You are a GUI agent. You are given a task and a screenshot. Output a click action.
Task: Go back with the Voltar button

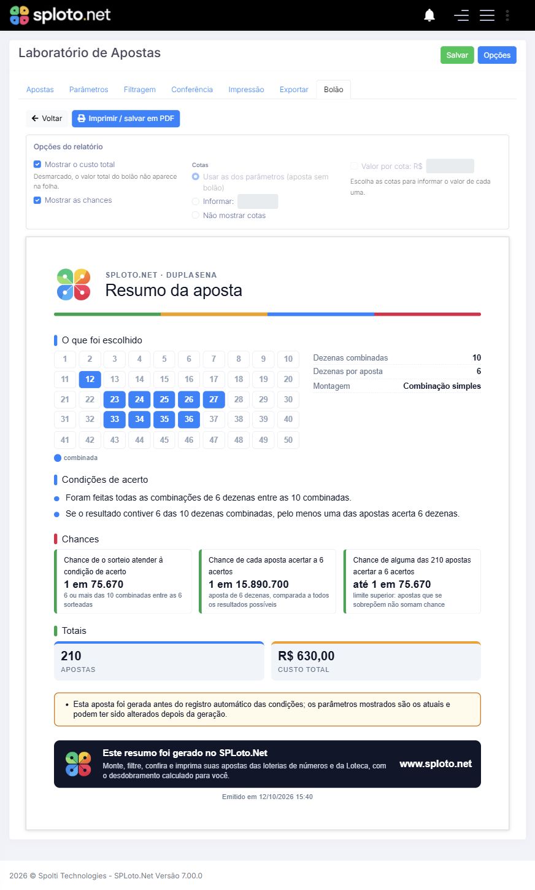point(47,119)
